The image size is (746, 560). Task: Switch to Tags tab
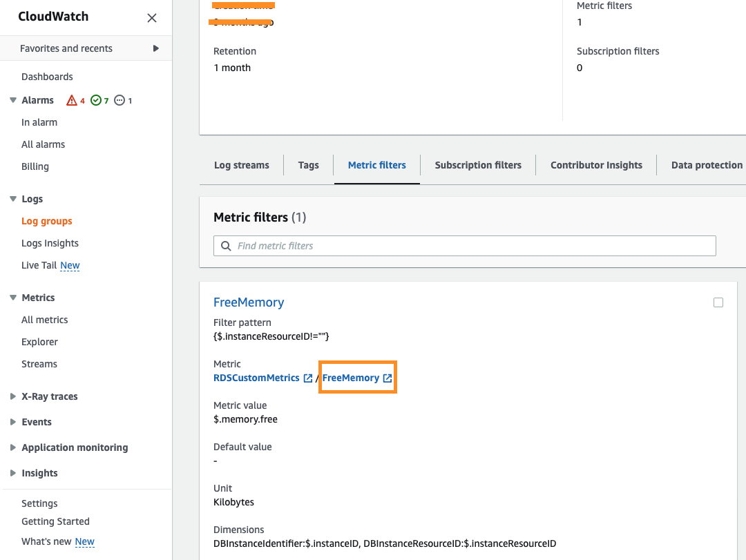308,165
